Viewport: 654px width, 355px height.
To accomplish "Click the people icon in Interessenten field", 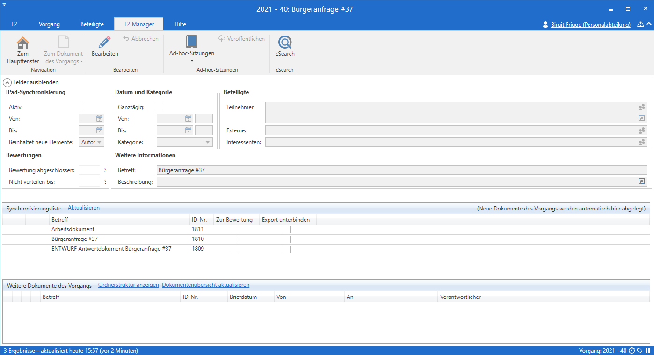I will coord(642,142).
